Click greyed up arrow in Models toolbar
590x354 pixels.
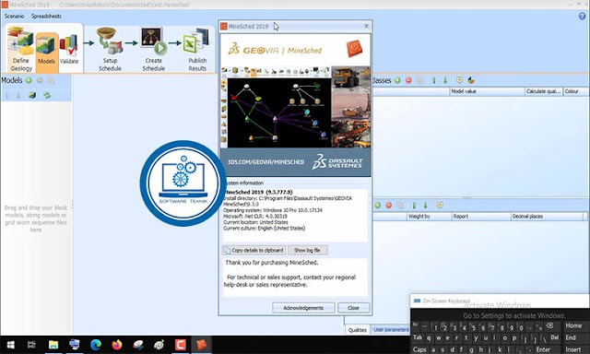[x=6, y=96]
